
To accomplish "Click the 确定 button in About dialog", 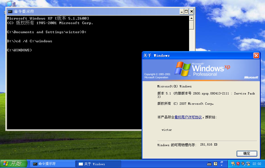I will pyautogui.click(x=247, y=154).
